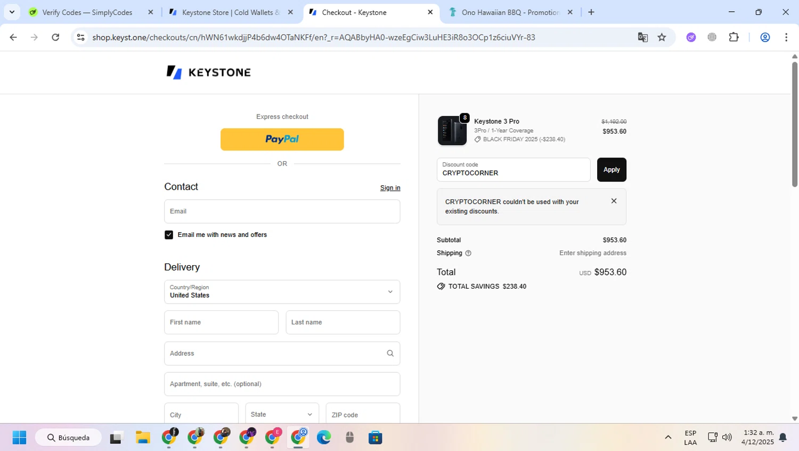Open the volume control in system tray
Image resolution: width=799 pixels, height=451 pixels.
point(727,438)
